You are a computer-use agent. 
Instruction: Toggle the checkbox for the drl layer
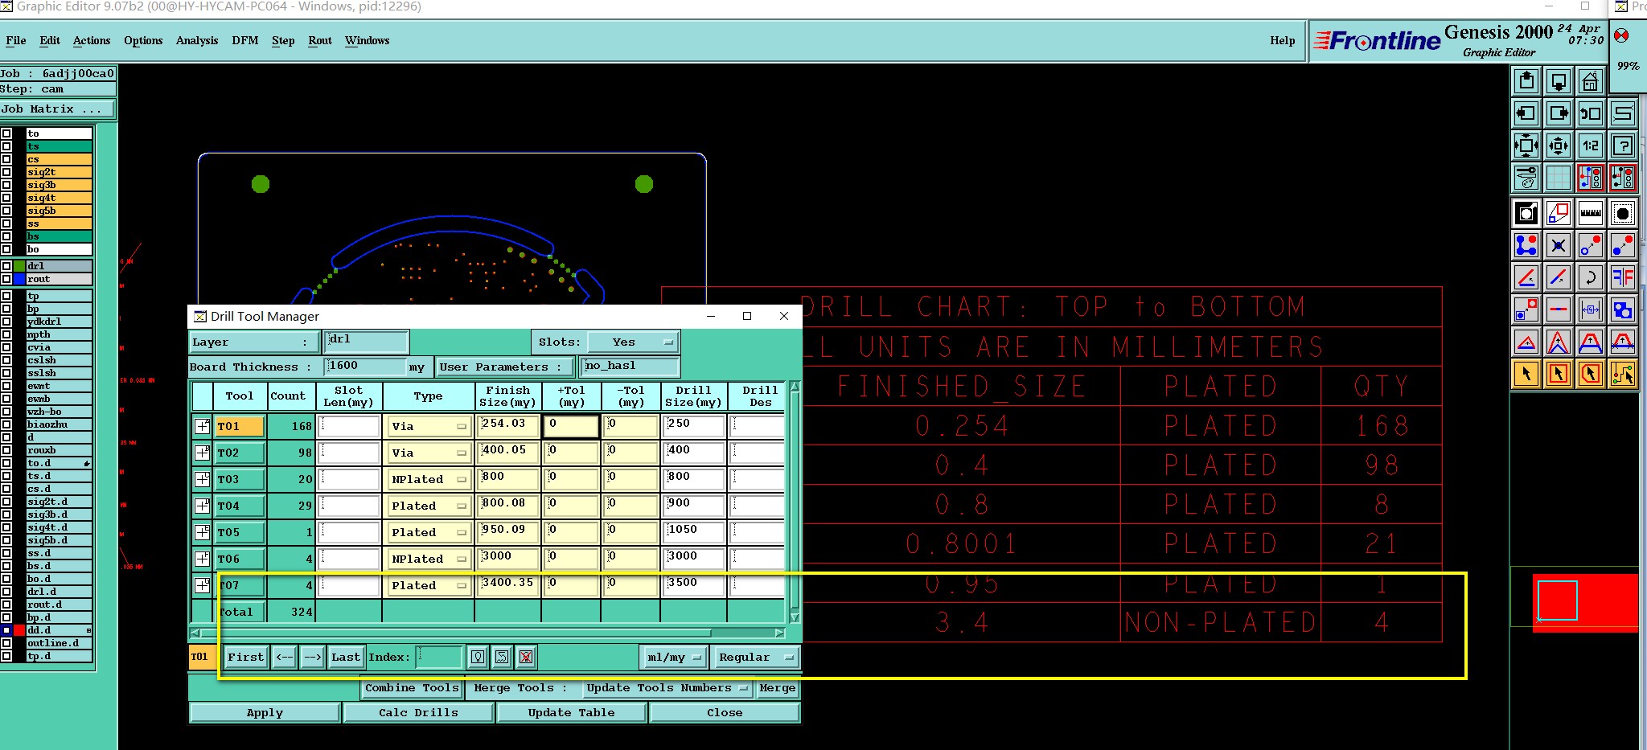point(6,266)
